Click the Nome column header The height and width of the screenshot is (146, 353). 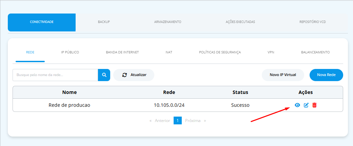tap(69, 92)
